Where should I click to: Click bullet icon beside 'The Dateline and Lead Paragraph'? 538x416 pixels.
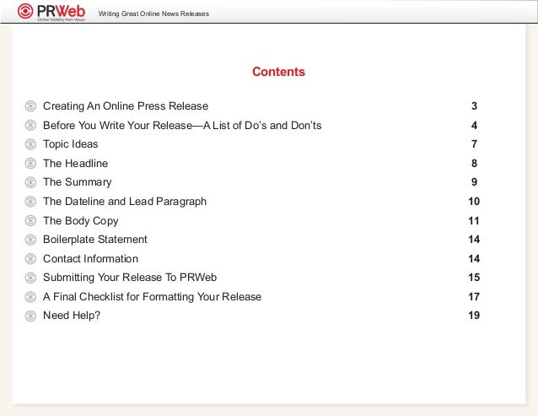pyautogui.click(x=30, y=202)
